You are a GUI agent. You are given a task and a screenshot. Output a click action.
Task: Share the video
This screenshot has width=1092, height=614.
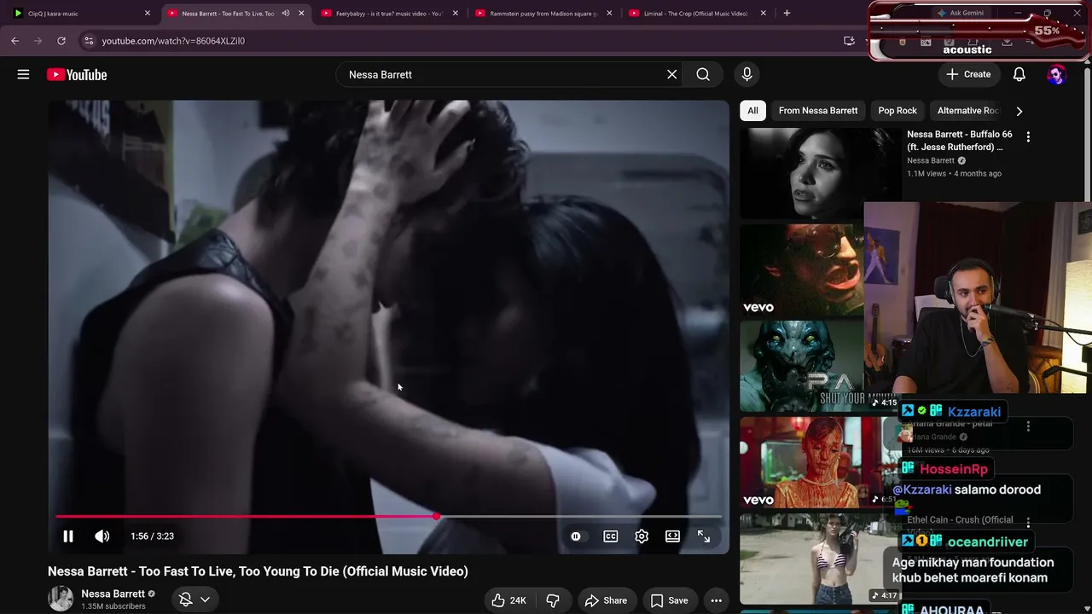tap(606, 600)
